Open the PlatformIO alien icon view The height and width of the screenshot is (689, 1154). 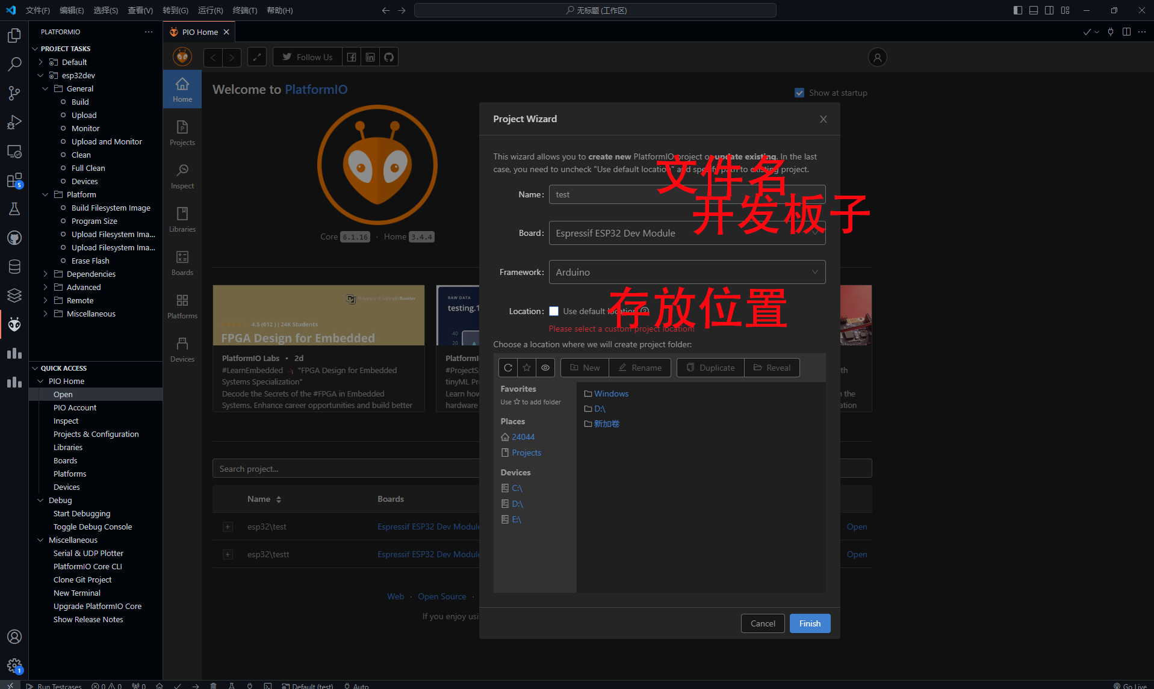[x=14, y=324]
